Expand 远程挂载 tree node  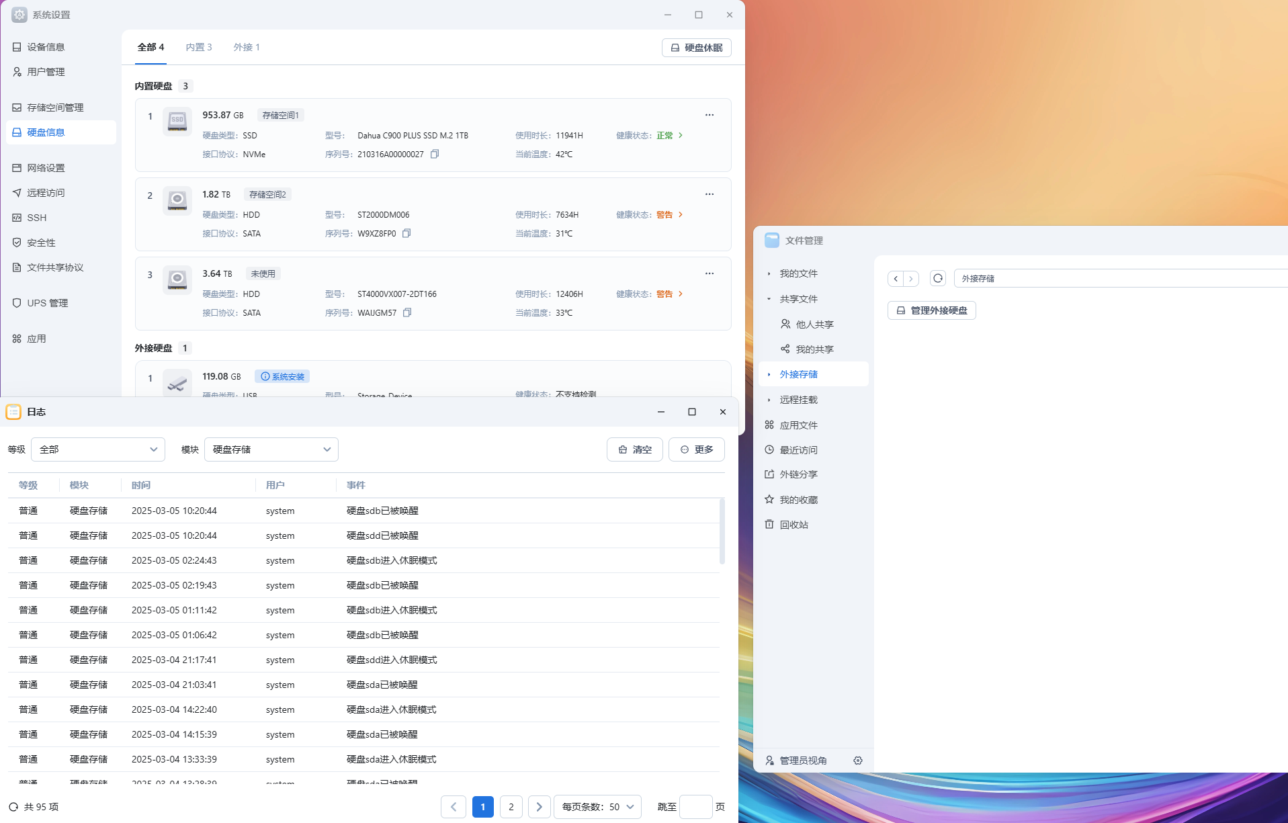click(769, 400)
